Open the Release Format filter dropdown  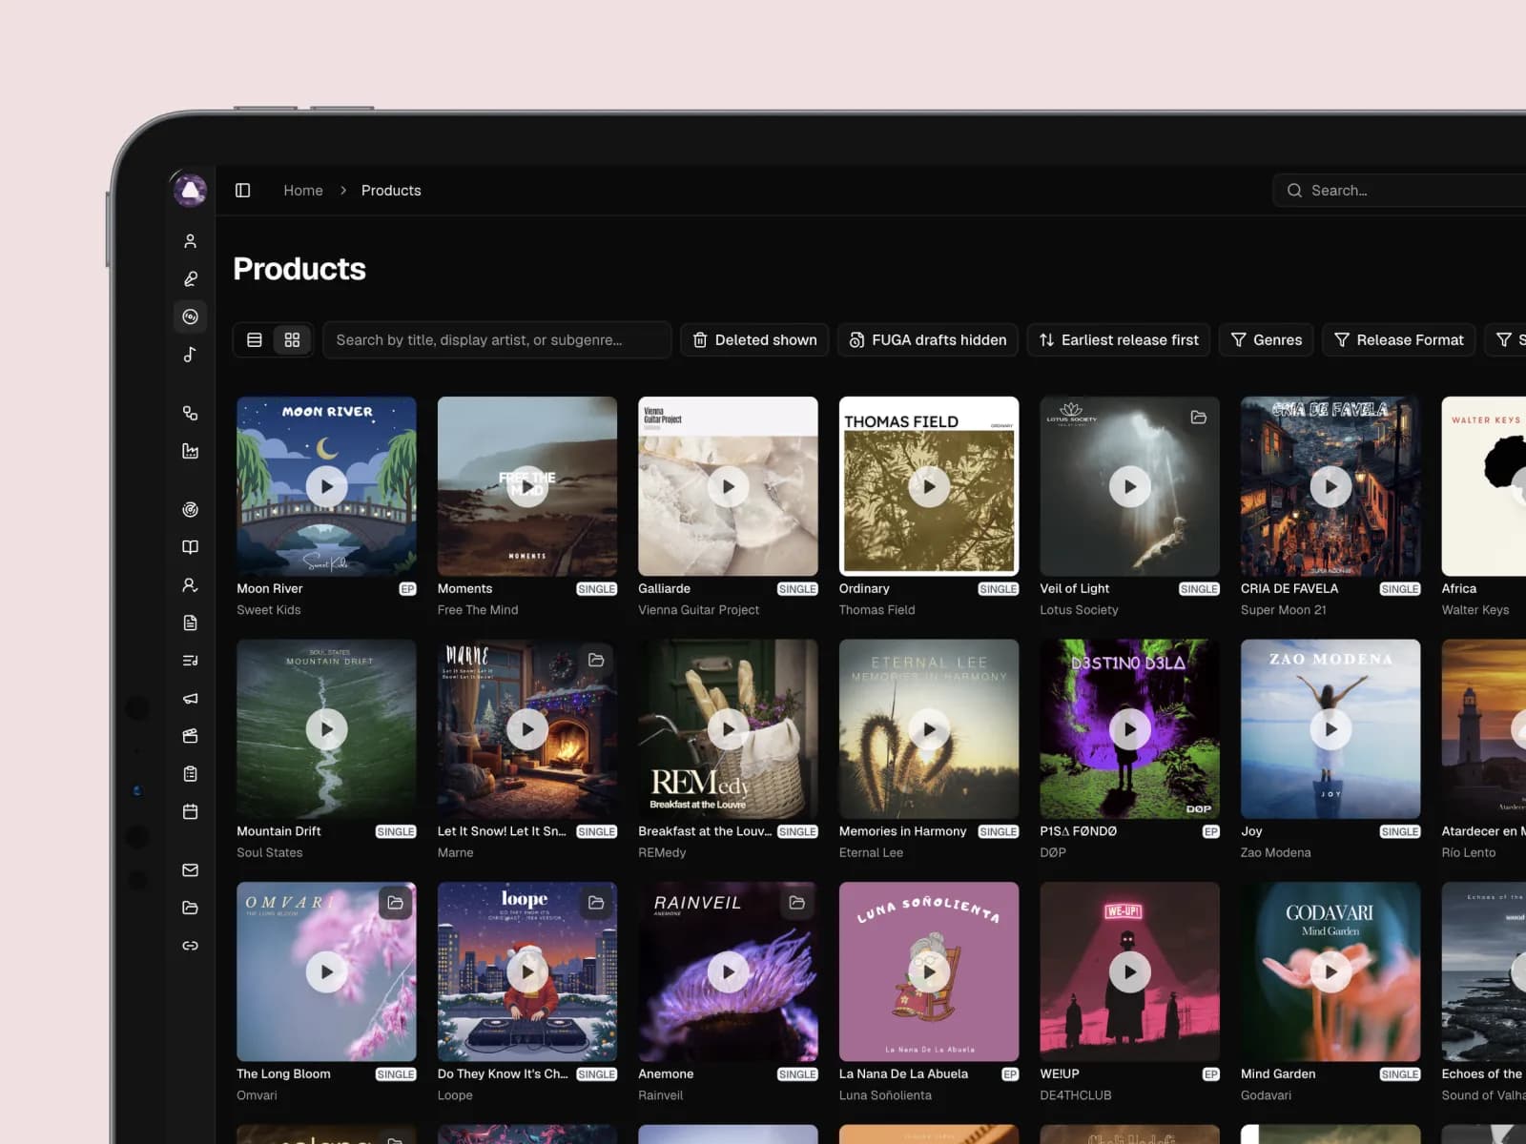pos(1399,340)
